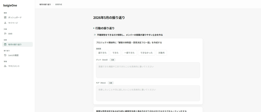Click the flag icon beside the 不確実性 objective
The height and width of the screenshot is (112, 261).
tap(95, 35)
